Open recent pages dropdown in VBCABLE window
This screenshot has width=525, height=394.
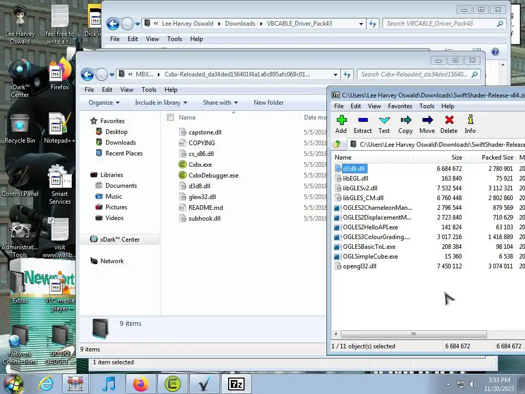pyautogui.click(x=137, y=24)
